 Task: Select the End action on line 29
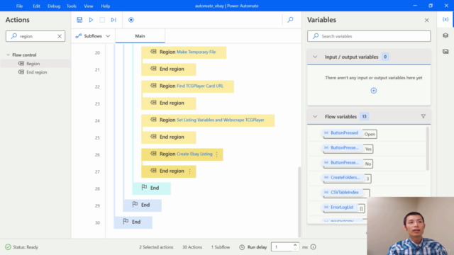coord(142,205)
